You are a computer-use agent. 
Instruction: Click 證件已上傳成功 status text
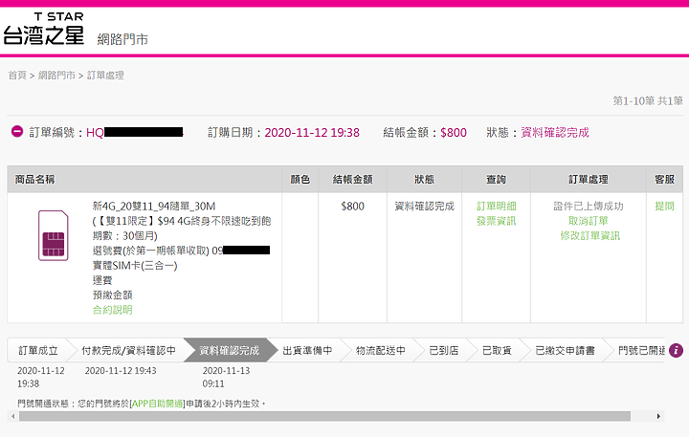[x=588, y=206]
